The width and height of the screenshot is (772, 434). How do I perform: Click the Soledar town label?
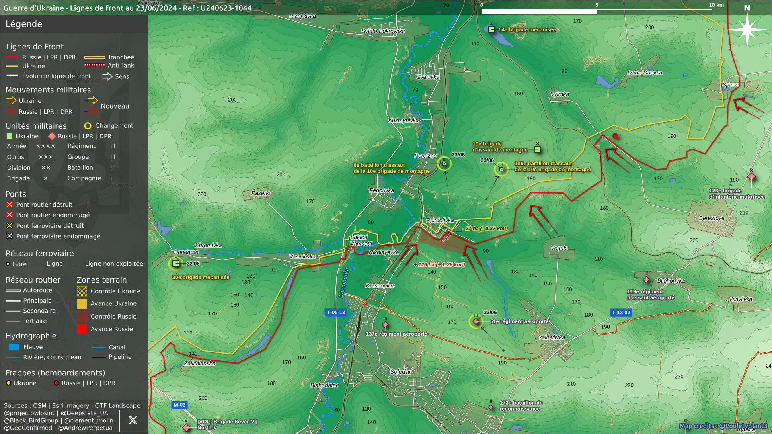pos(400,372)
